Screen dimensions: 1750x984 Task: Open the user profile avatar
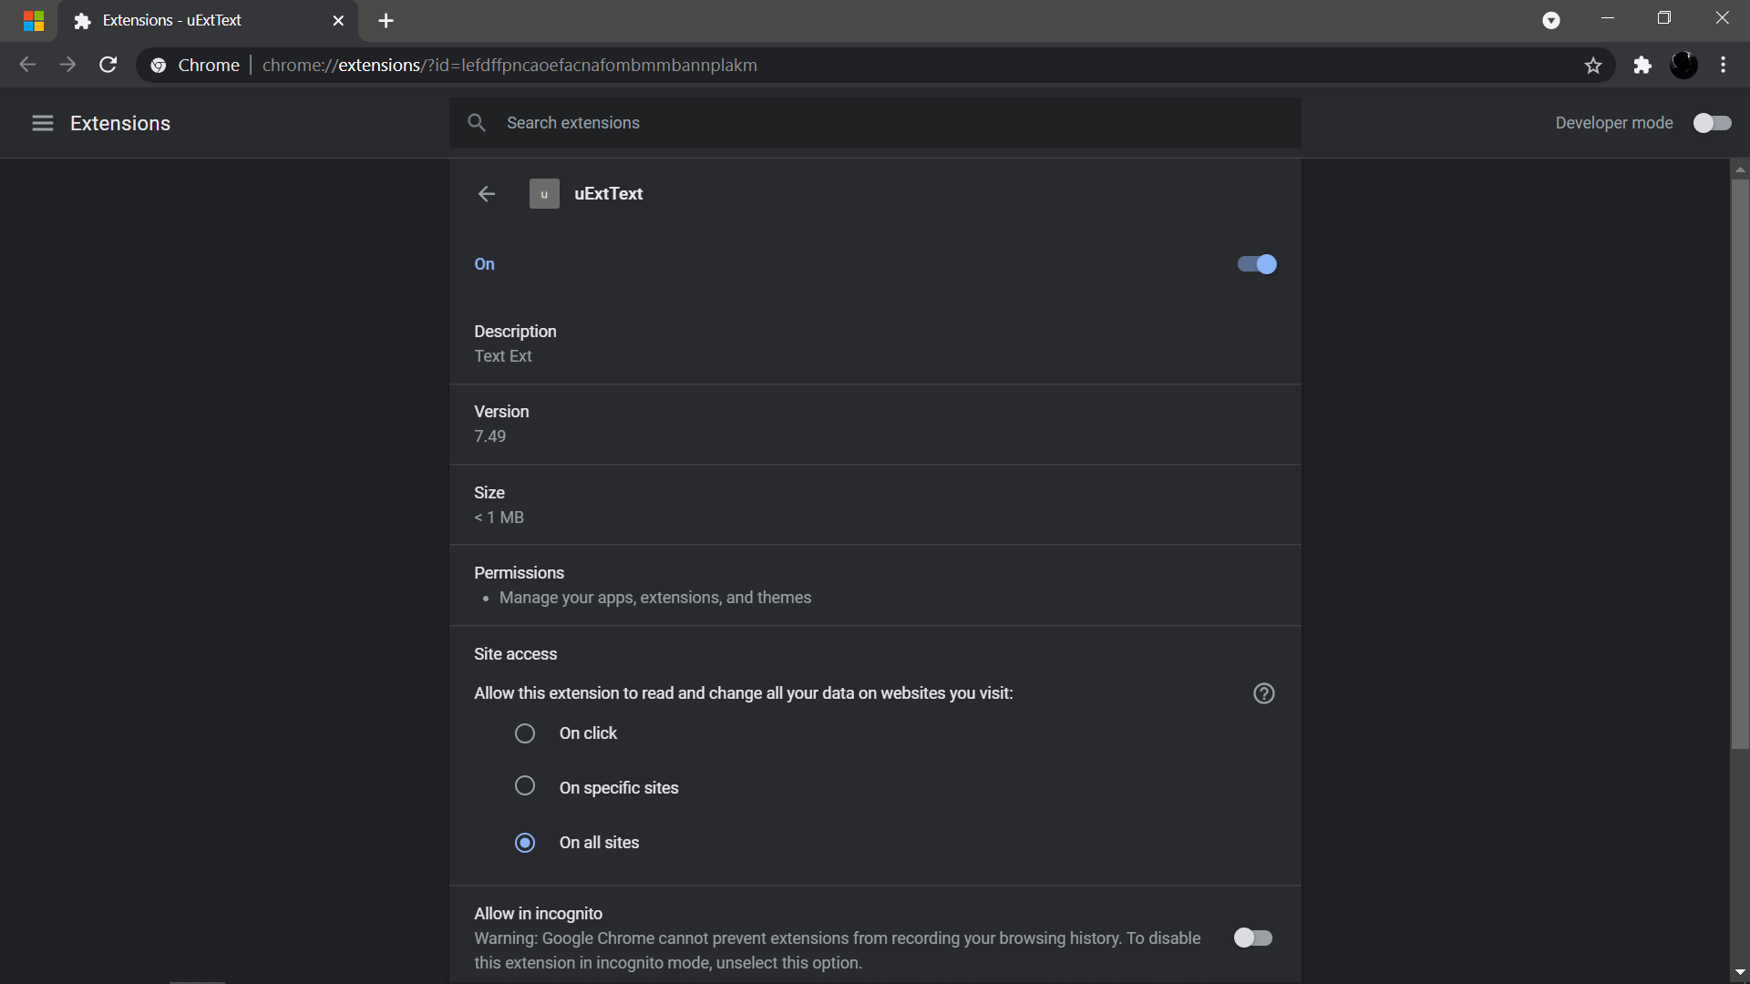(1683, 66)
